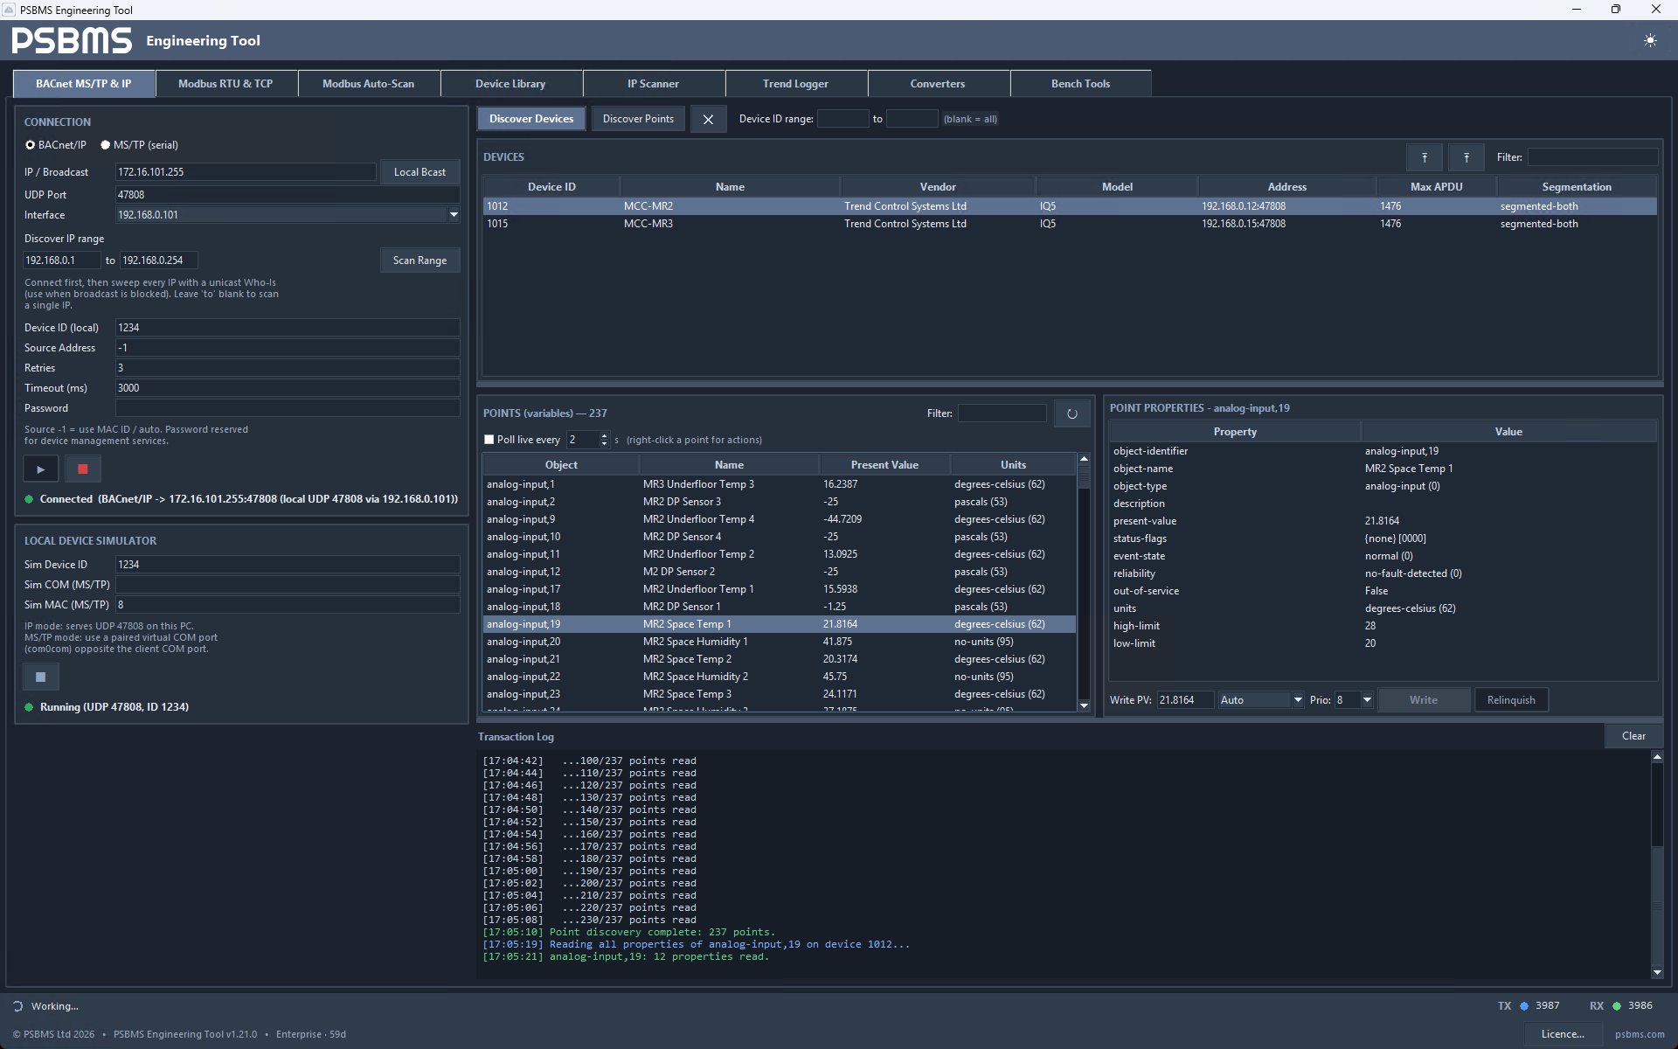Click the second arrow icon left of the Devices filter
This screenshot has height=1049, width=1678.
(1467, 157)
